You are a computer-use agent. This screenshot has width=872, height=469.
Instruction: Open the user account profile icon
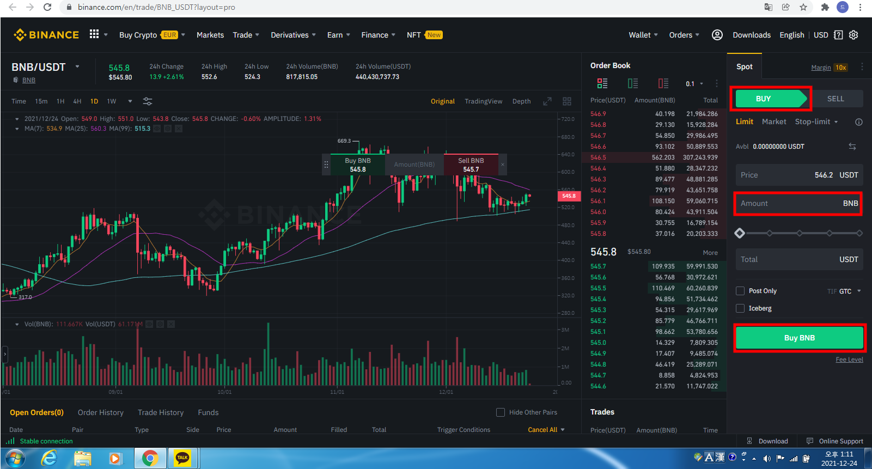click(717, 35)
